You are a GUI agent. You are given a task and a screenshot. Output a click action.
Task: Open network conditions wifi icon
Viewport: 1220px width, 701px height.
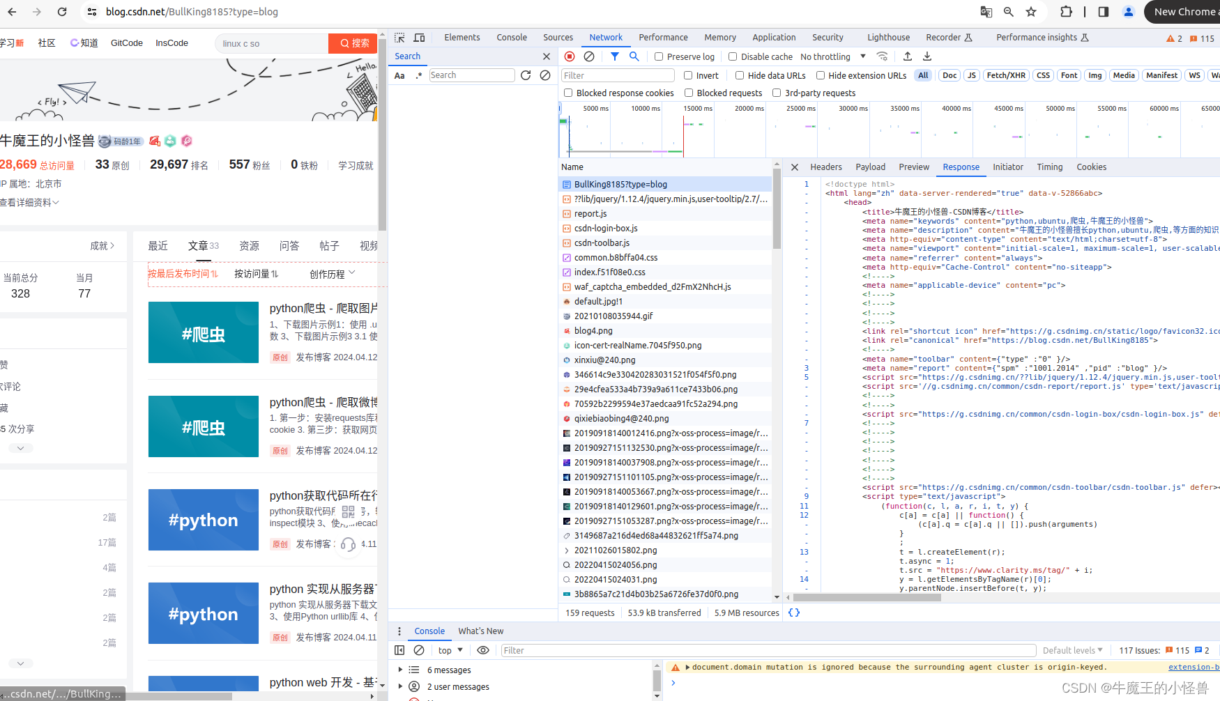click(x=882, y=56)
